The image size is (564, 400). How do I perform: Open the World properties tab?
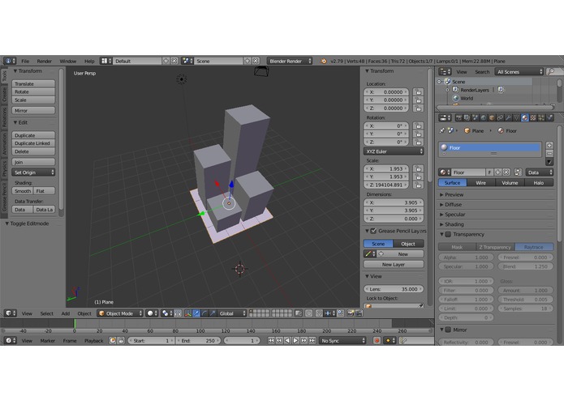click(x=484, y=117)
